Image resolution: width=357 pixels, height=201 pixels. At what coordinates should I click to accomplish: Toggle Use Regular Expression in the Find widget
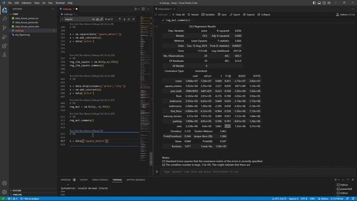(102, 20)
